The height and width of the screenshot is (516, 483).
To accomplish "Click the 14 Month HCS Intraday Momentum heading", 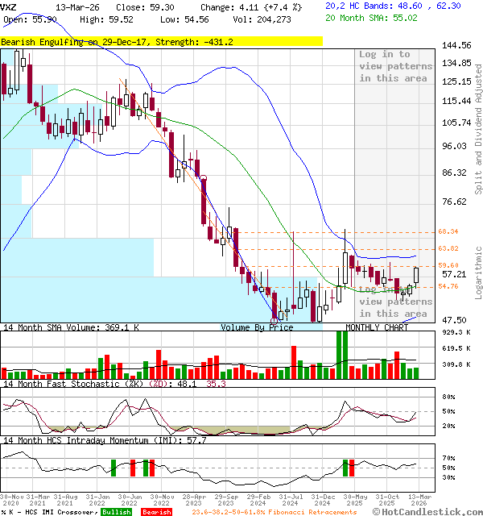I will point(93,440).
